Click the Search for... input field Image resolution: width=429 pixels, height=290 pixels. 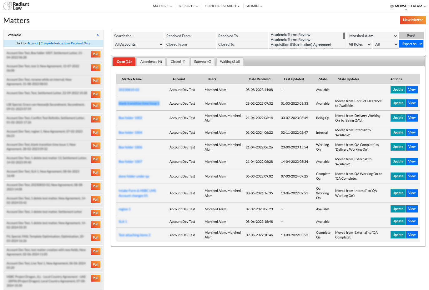[138, 36]
